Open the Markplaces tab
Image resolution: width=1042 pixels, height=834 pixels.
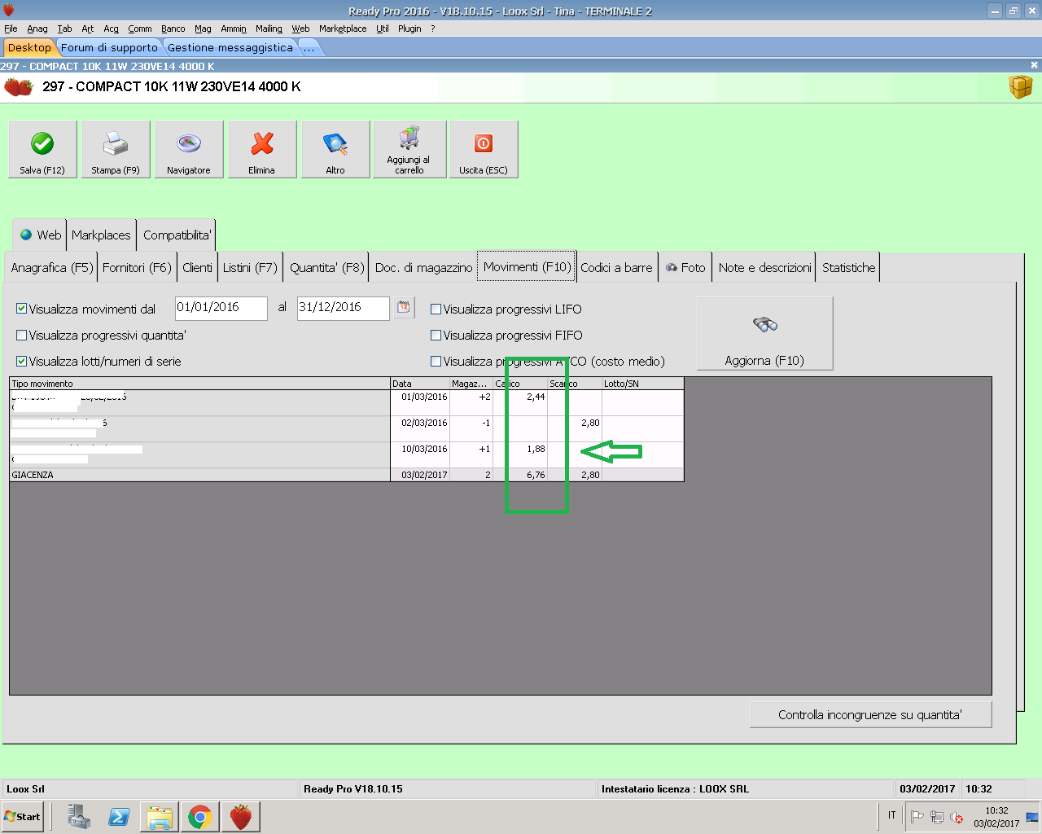click(101, 235)
